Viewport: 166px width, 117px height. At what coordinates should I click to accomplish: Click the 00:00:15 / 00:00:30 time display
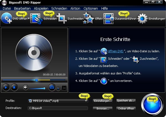point(54,75)
